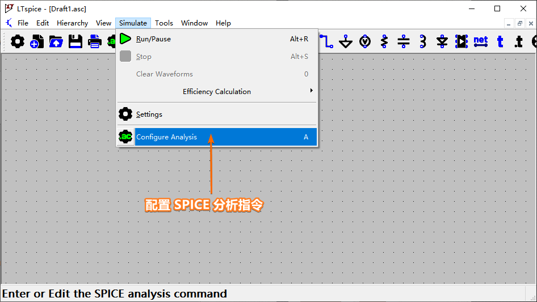This screenshot has width=537, height=302.
Task: Choose Settings in the Simulate menu
Action: tap(217, 114)
